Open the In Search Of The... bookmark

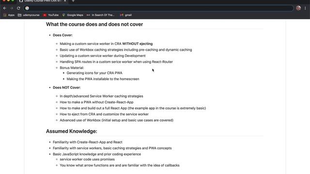[101, 15]
